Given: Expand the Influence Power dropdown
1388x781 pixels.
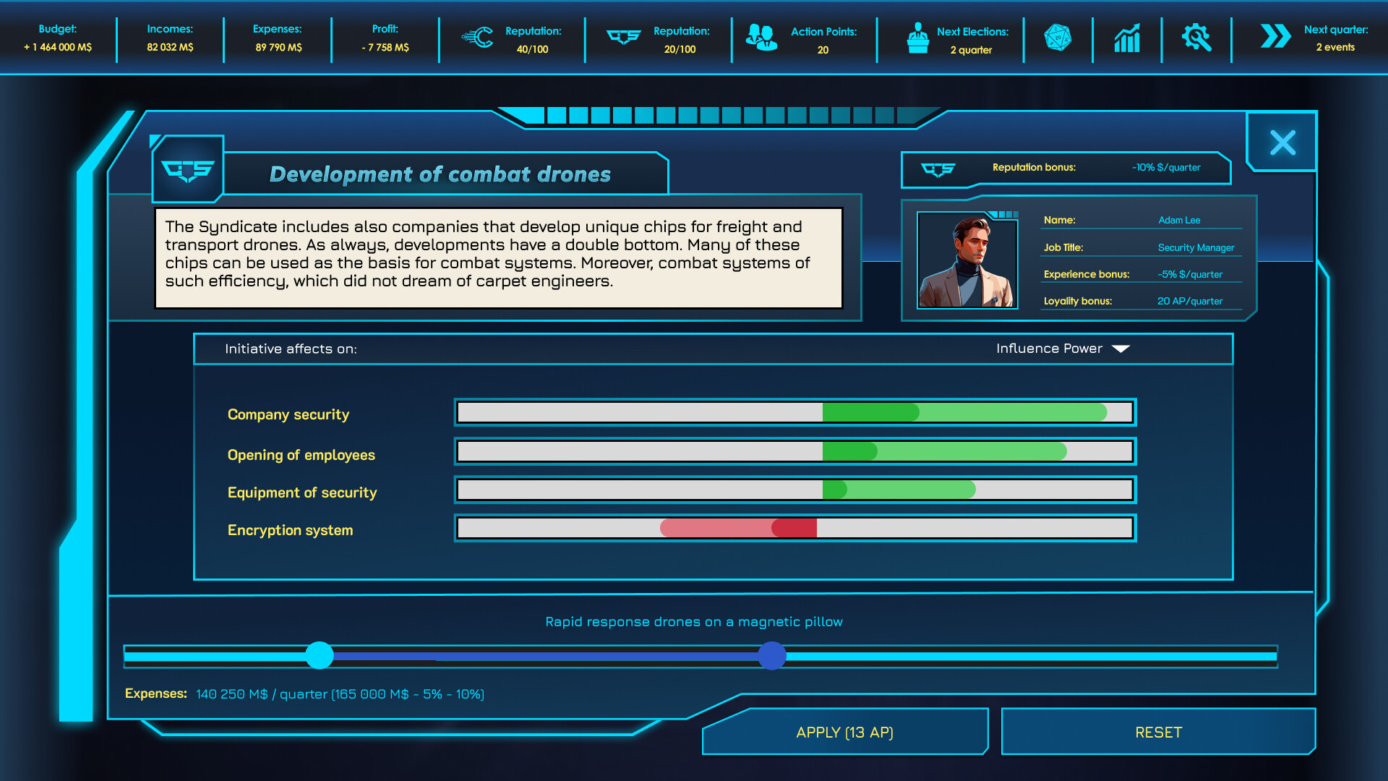Looking at the screenshot, I should pos(1050,349).
